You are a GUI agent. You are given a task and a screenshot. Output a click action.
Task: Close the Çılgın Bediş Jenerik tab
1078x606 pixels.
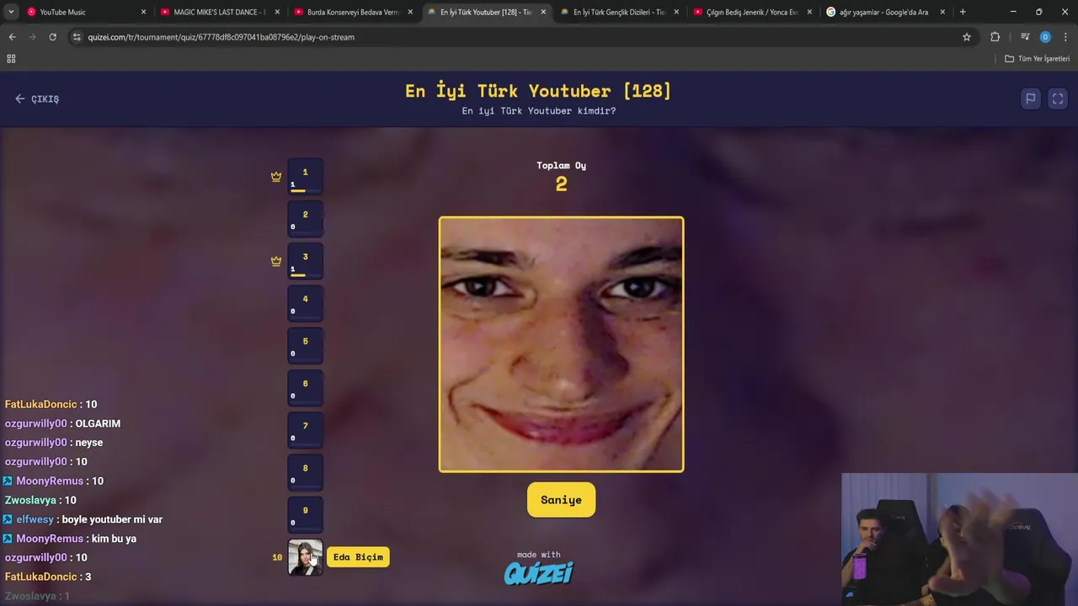point(809,12)
